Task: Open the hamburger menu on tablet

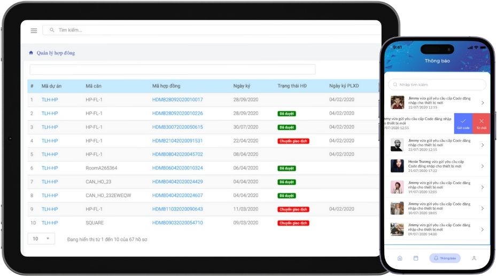Action: [34, 30]
